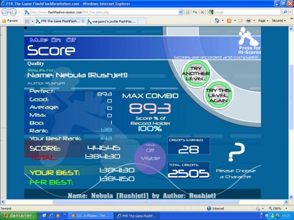Open the Page menu dropdown
294x220 pixels.
pos(263,21)
